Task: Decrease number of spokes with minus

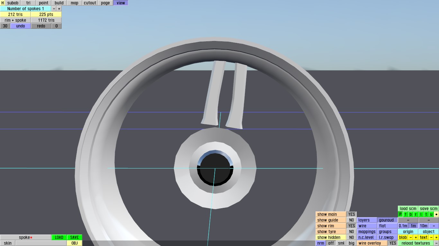Action: tap(54, 9)
